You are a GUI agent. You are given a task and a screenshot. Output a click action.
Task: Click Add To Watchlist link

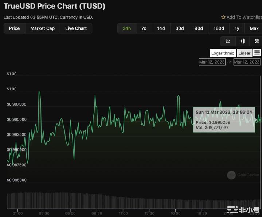244,17
